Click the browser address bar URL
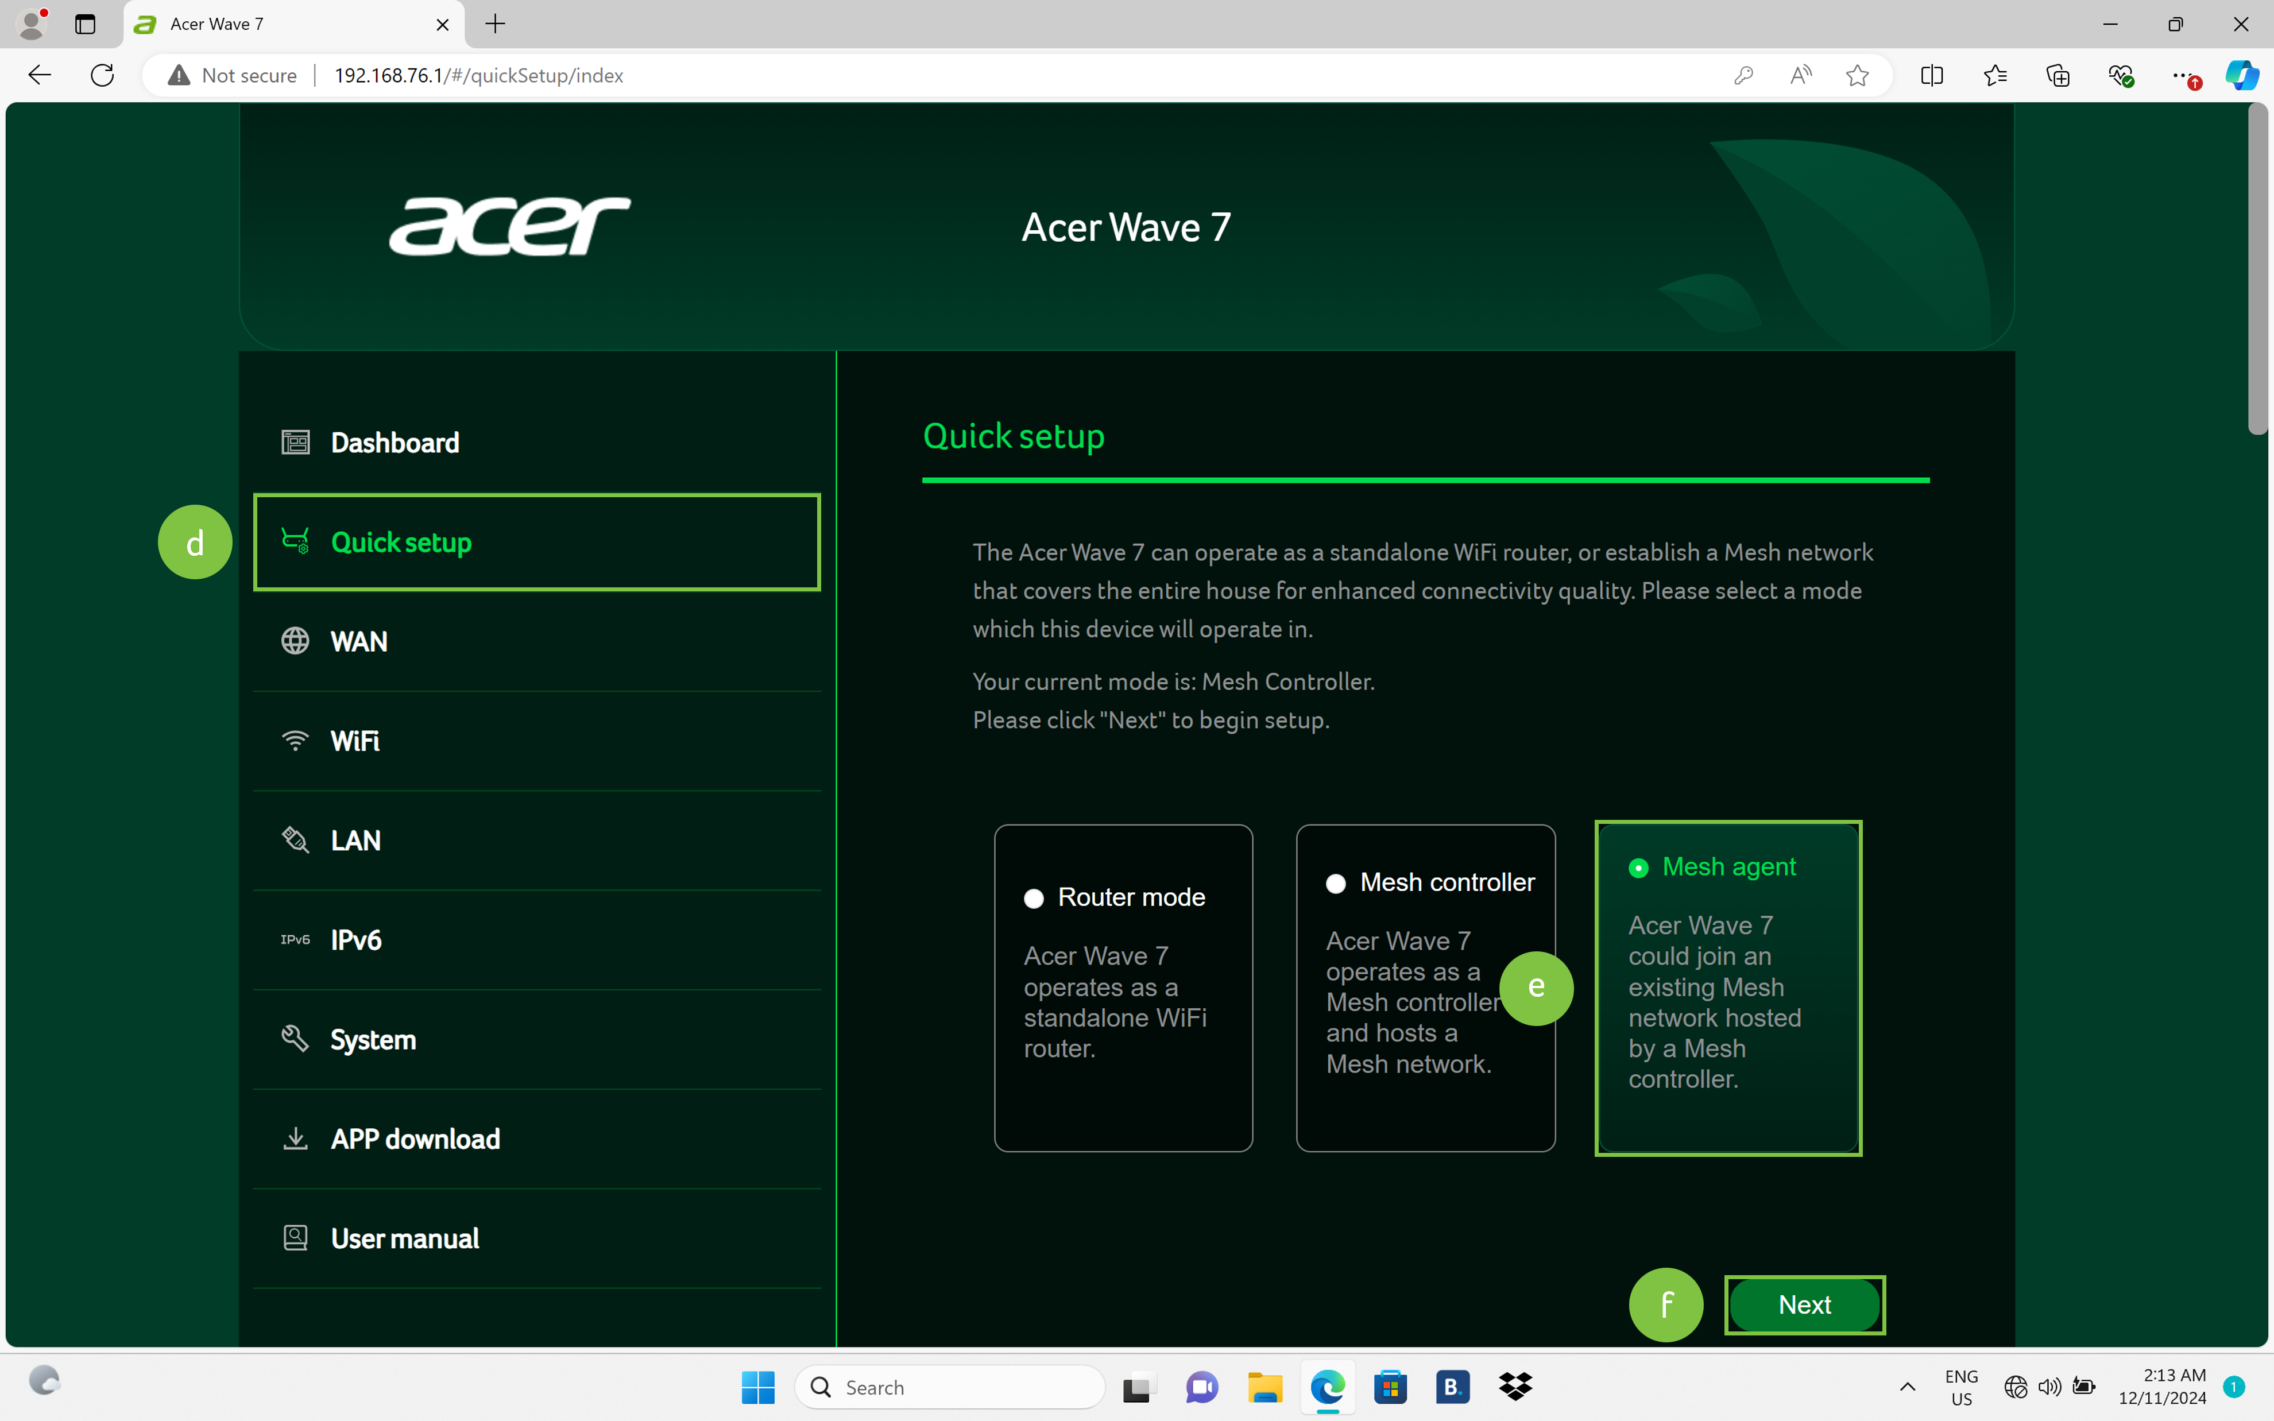This screenshot has width=2274, height=1421. 478,75
